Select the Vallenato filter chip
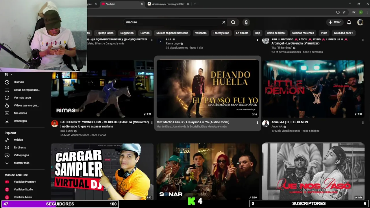 tap(201, 33)
